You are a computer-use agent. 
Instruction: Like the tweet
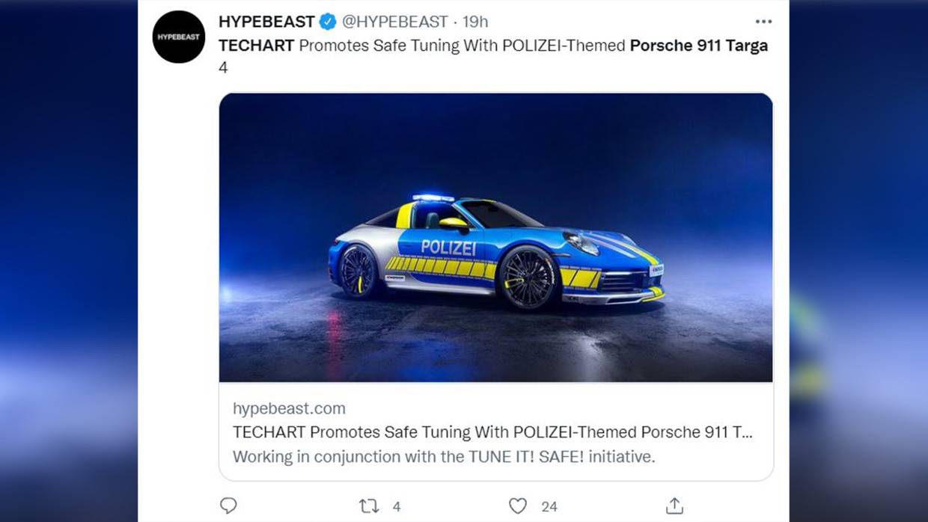pyautogui.click(x=517, y=506)
